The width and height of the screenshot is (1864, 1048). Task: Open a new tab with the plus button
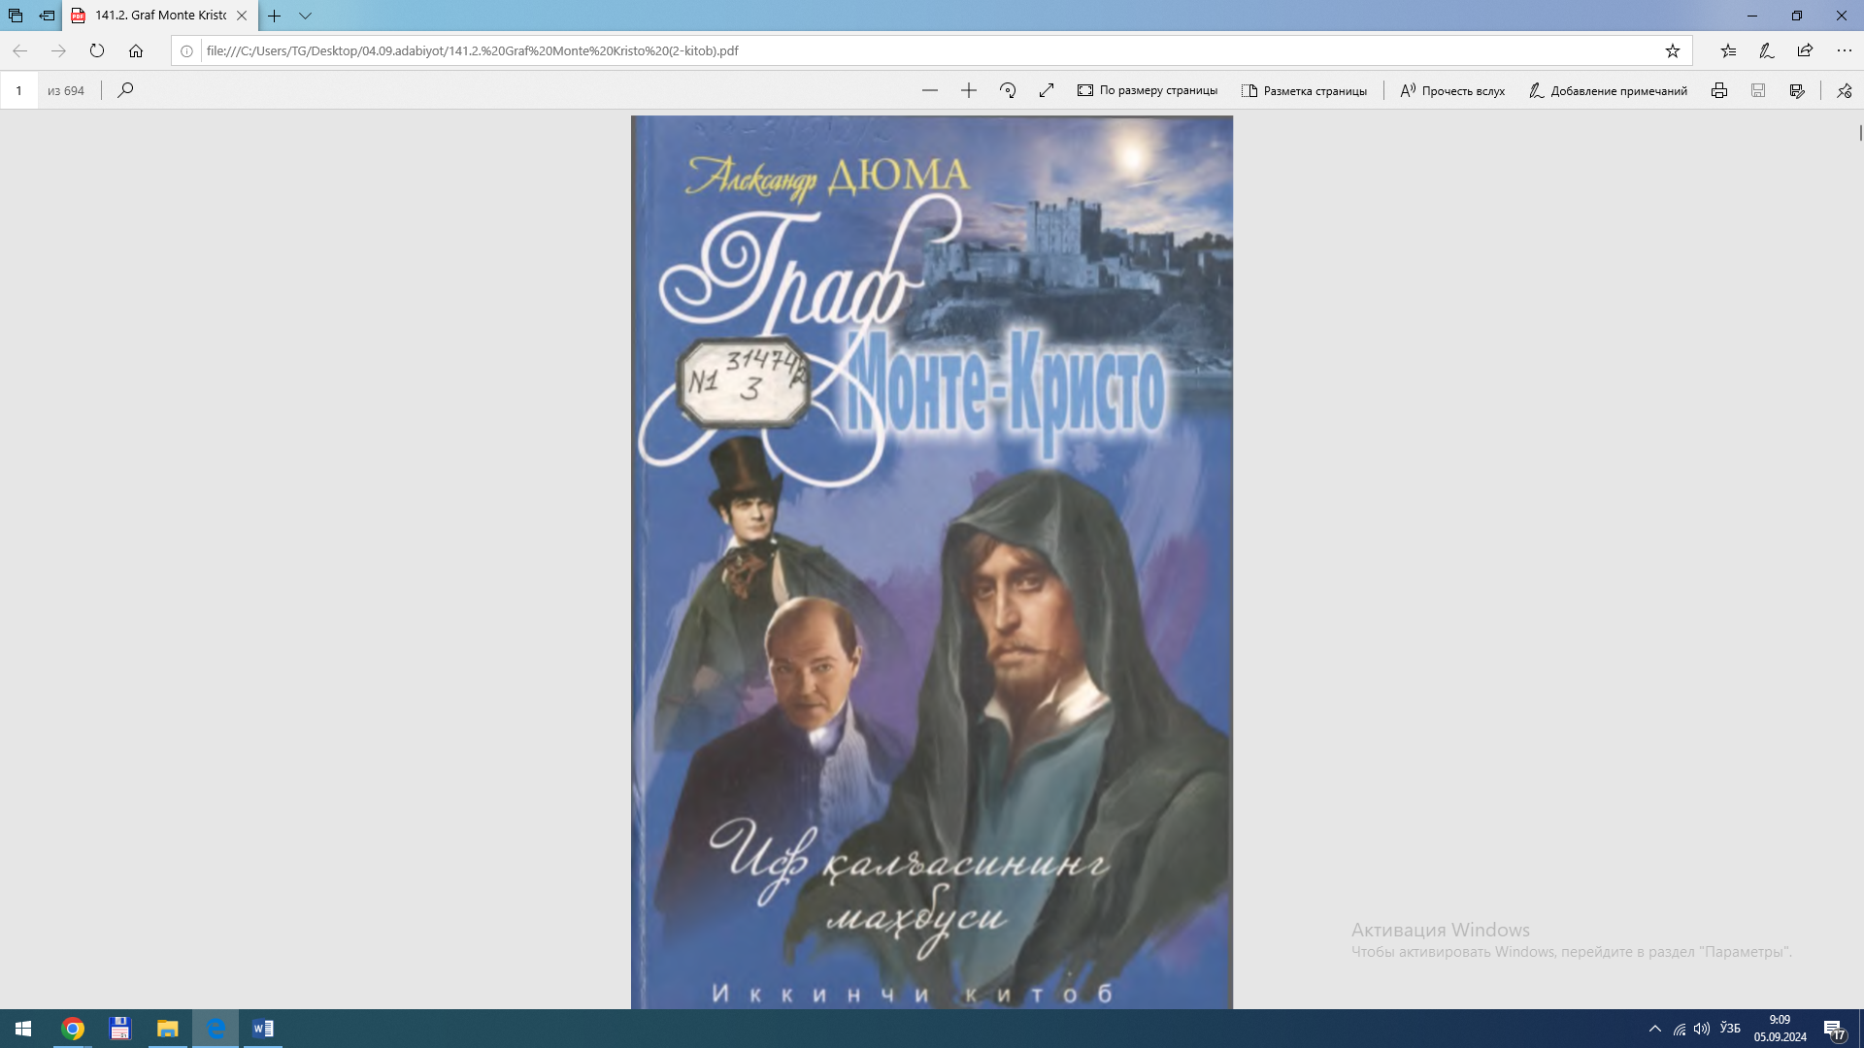tap(275, 16)
